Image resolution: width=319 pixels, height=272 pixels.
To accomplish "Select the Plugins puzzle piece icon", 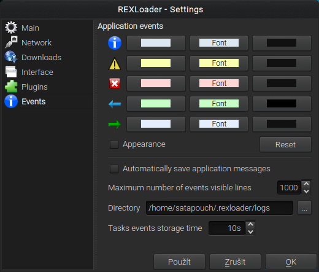I will 11,87.
